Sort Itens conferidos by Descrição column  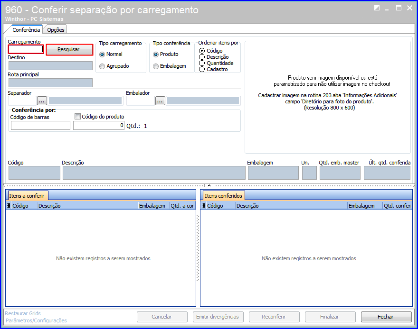(x=292, y=206)
